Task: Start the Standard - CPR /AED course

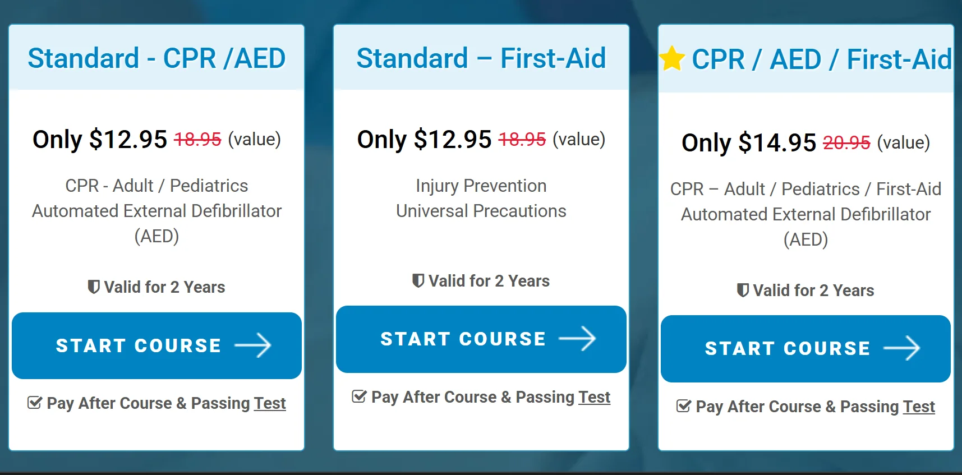Action: click(139, 345)
